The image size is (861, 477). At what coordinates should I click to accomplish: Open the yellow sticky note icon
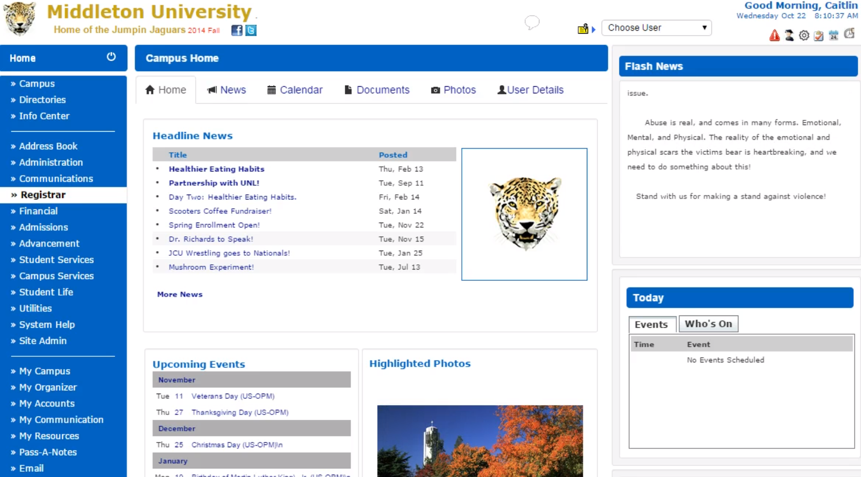(583, 28)
